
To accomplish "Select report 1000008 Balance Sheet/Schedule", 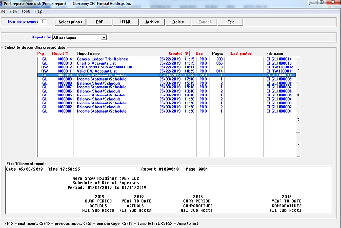I will click(x=166, y=83).
